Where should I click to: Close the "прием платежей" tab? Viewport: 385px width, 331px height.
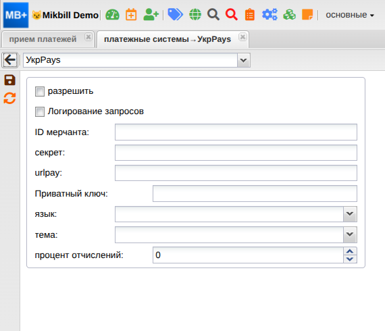pos(88,37)
